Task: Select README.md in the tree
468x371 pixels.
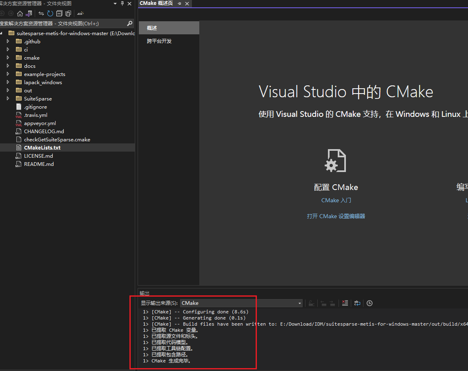Action: pyautogui.click(x=39, y=164)
